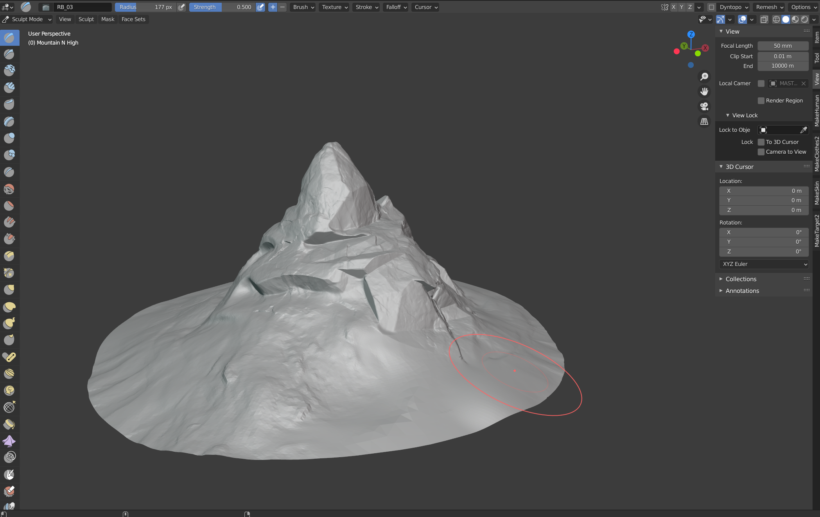820x517 pixels.
Task: Select the Grab brush tool
Action: [x=9, y=289]
